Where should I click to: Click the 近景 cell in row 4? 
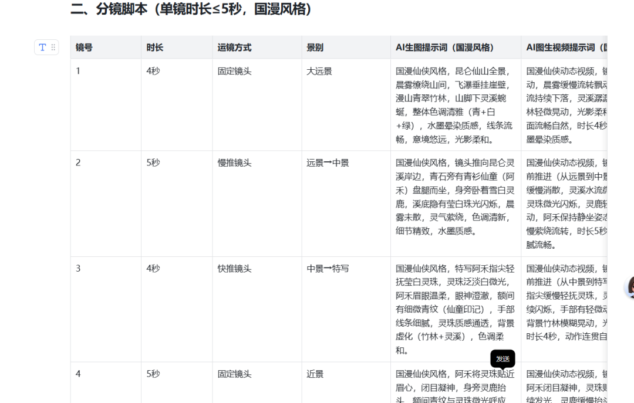tap(312, 374)
